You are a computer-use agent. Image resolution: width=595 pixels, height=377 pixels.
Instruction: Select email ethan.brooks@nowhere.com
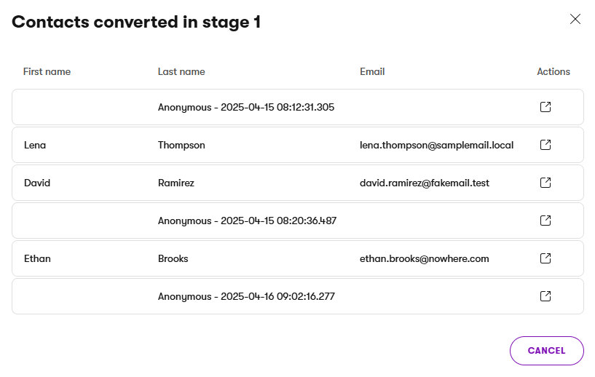[424, 258]
